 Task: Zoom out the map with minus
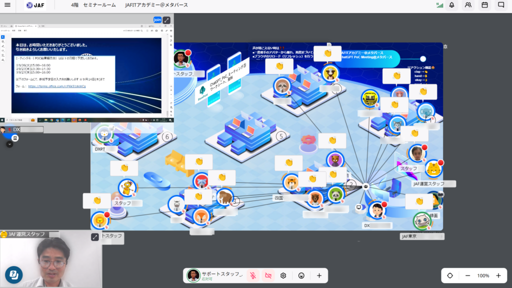coord(467,275)
